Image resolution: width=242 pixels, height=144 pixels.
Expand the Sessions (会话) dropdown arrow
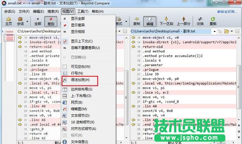[27, 21]
